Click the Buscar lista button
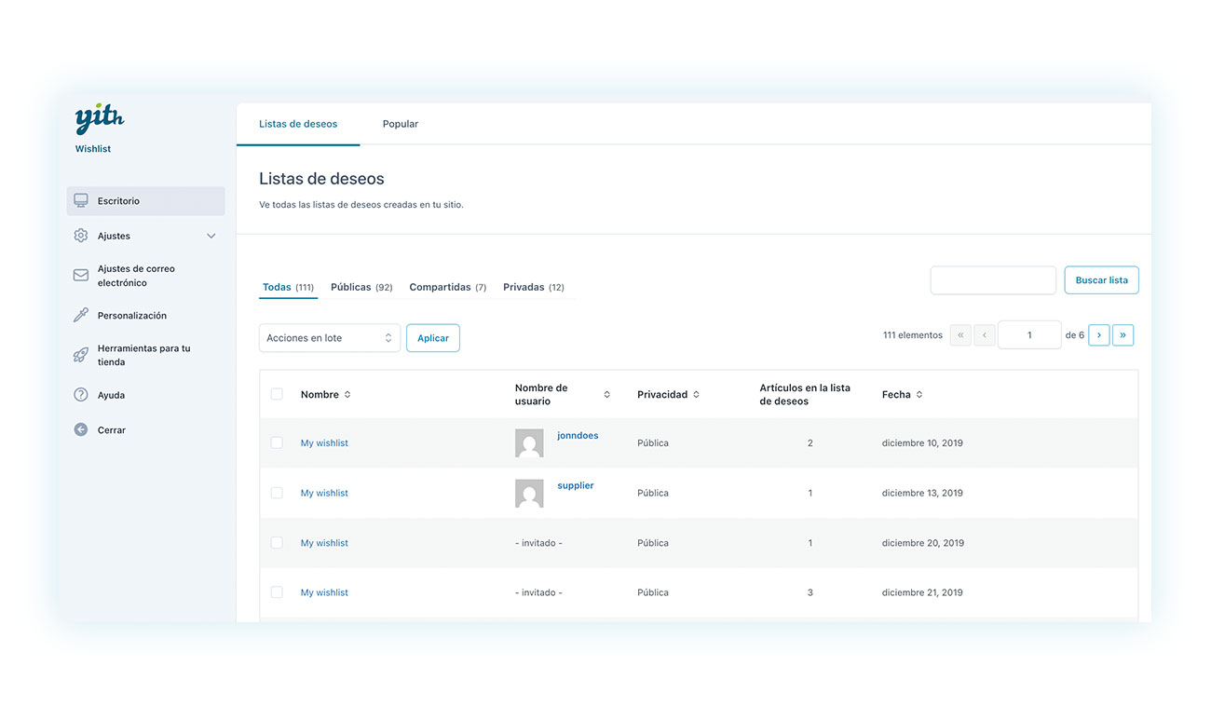The height and width of the screenshot is (720, 1211). [x=1101, y=280]
